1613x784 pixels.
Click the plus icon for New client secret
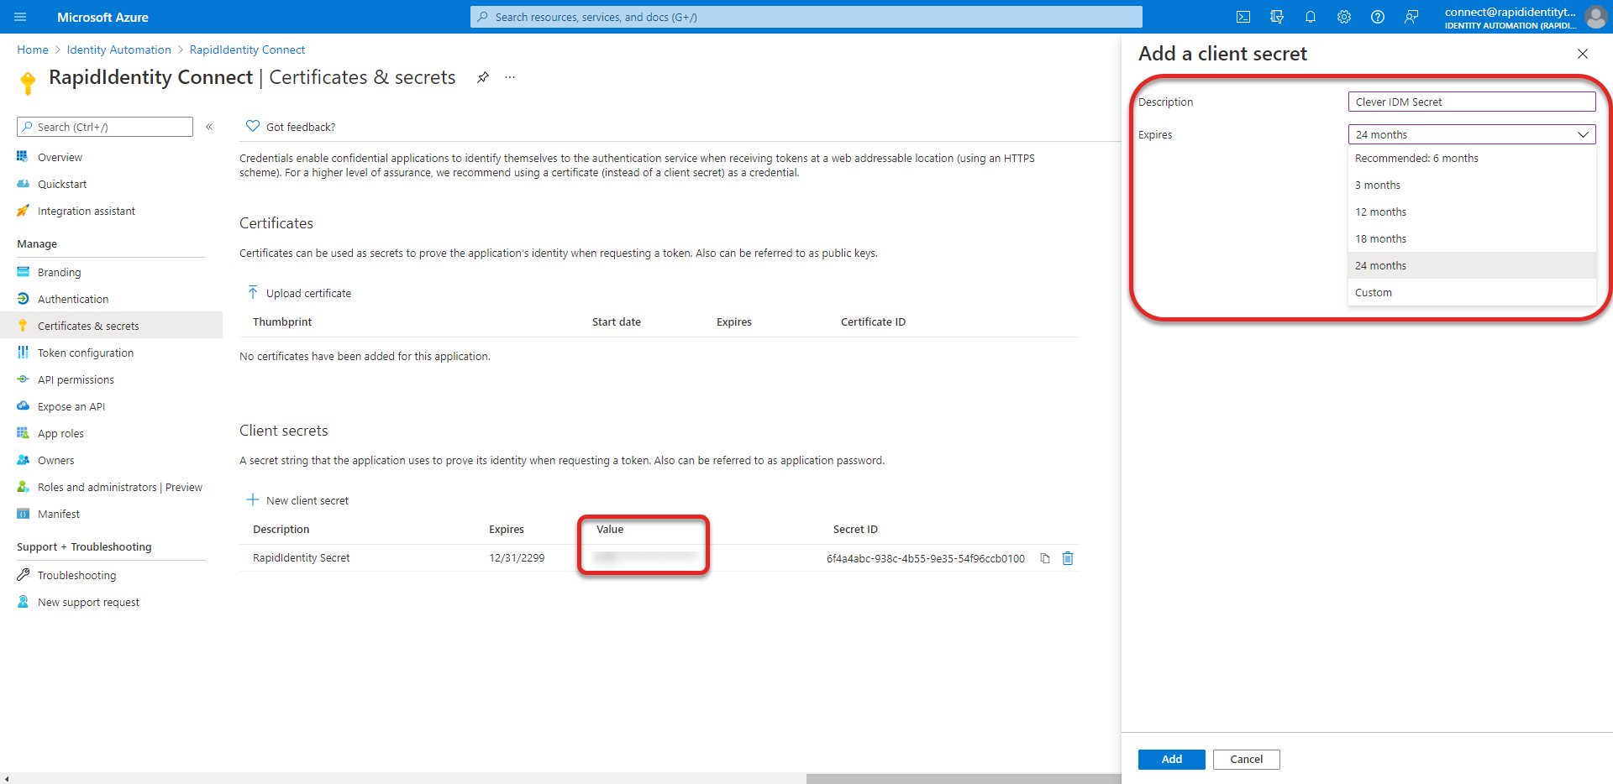click(252, 499)
